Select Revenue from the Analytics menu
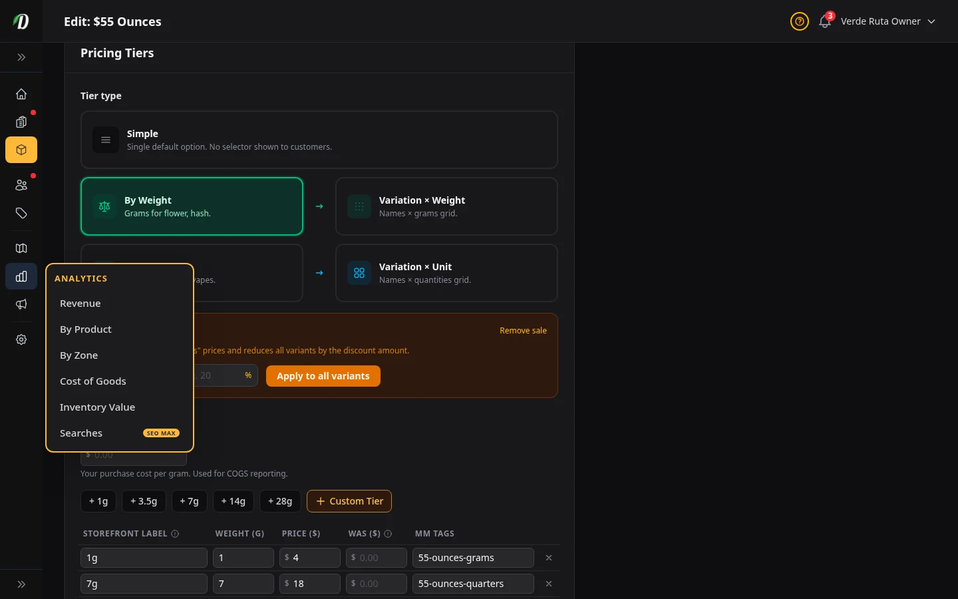The width and height of the screenshot is (958, 599). coord(80,303)
